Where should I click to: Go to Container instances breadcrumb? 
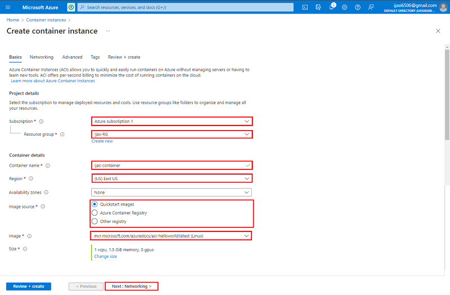(x=46, y=20)
